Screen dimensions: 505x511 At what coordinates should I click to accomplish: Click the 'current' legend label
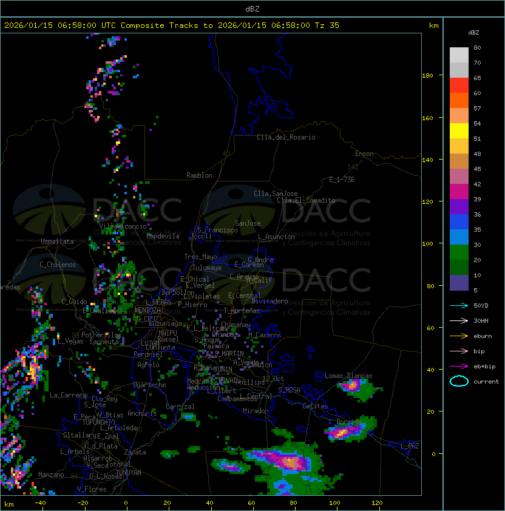(486, 382)
